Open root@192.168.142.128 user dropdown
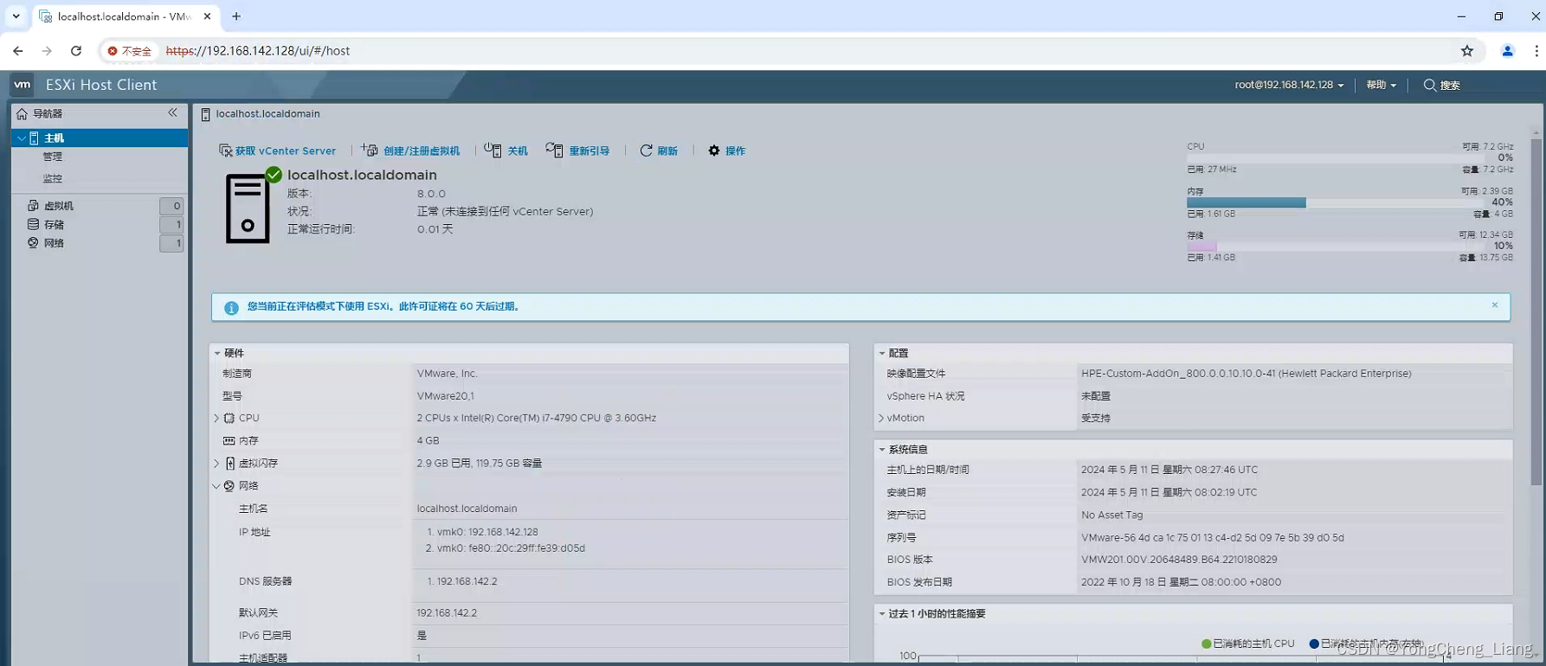Screen dimensions: 1546x666 pyautogui.click(x=1289, y=85)
